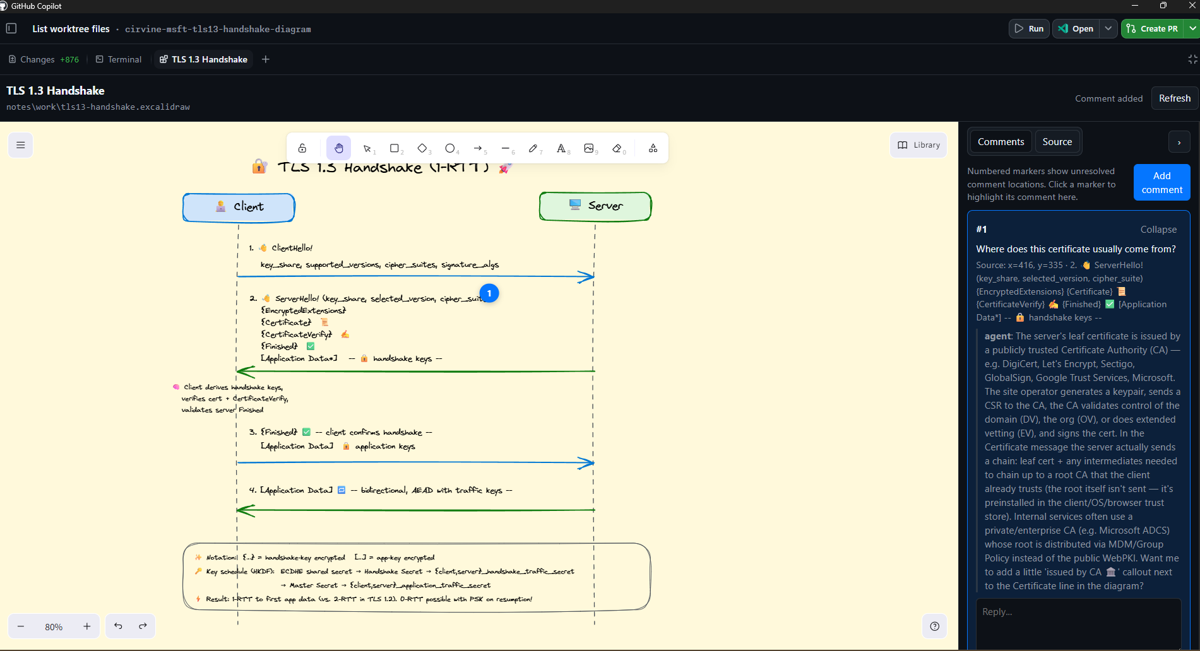The image size is (1200, 651).
Task: Expand the Create PR dropdown arrow
Action: (1192, 28)
